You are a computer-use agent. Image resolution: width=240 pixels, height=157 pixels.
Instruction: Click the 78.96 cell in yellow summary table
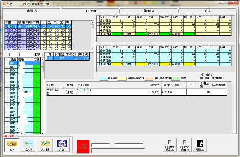pos(153,24)
